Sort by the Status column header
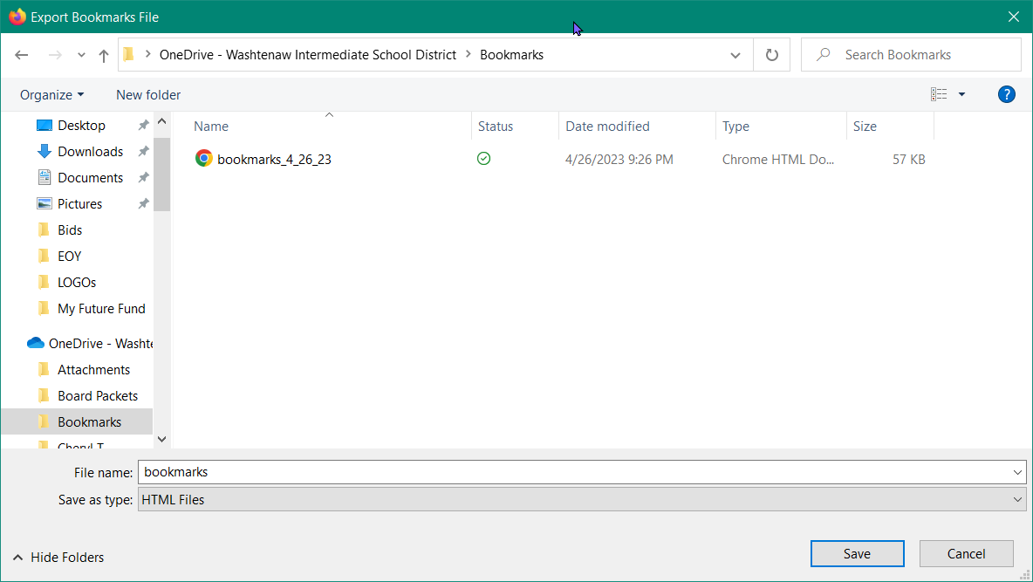This screenshot has width=1033, height=582. 496,127
